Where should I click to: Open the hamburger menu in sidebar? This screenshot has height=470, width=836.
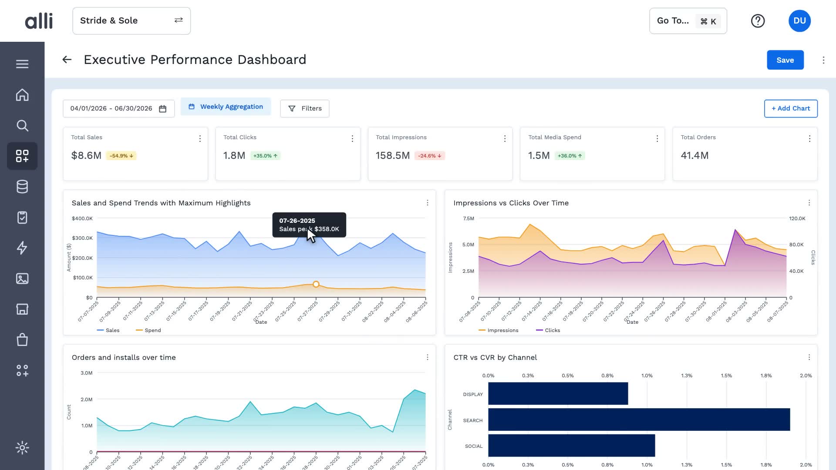(x=22, y=64)
